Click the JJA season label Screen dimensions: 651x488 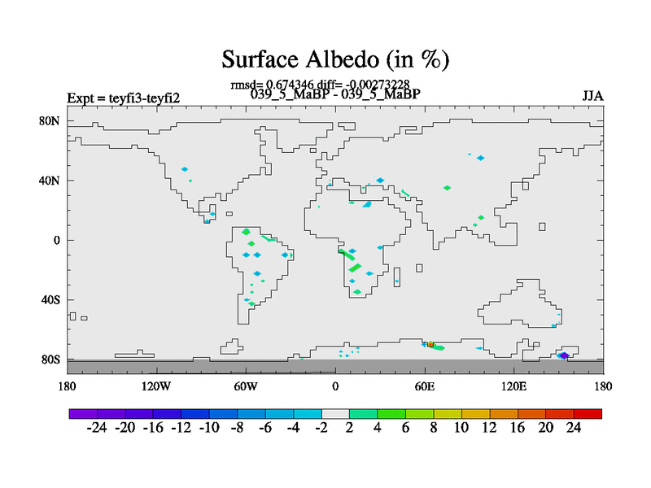coord(592,96)
